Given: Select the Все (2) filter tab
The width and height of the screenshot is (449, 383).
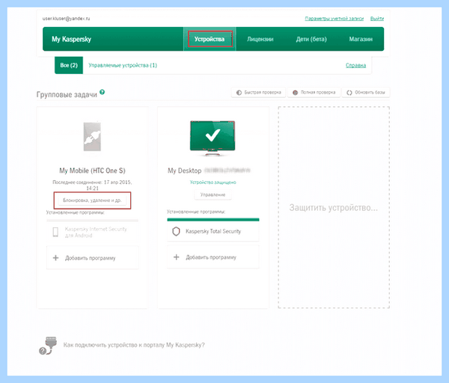Looking at the screenshot, I should point(69,65).
